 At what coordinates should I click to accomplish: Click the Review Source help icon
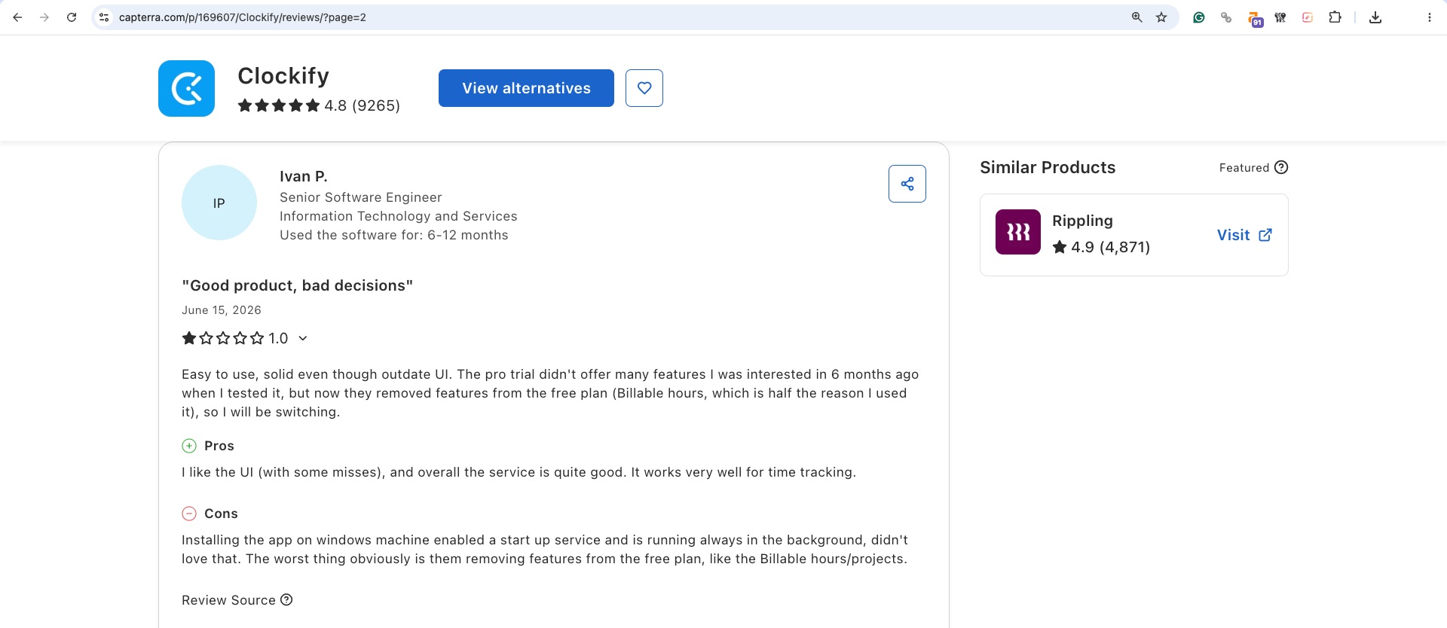click(286, 599)
